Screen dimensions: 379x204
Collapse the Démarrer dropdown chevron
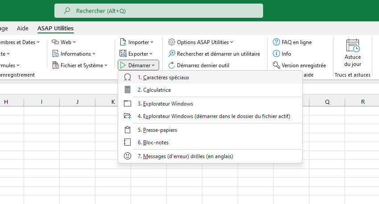153,65
